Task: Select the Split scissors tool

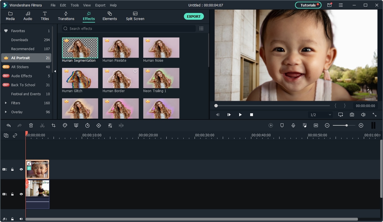Action: [42, 125]
